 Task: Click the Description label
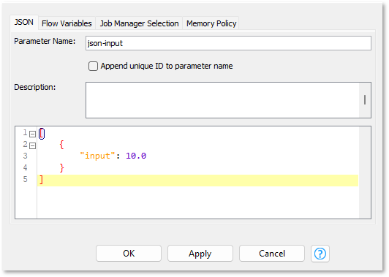[x=35, y=87]
